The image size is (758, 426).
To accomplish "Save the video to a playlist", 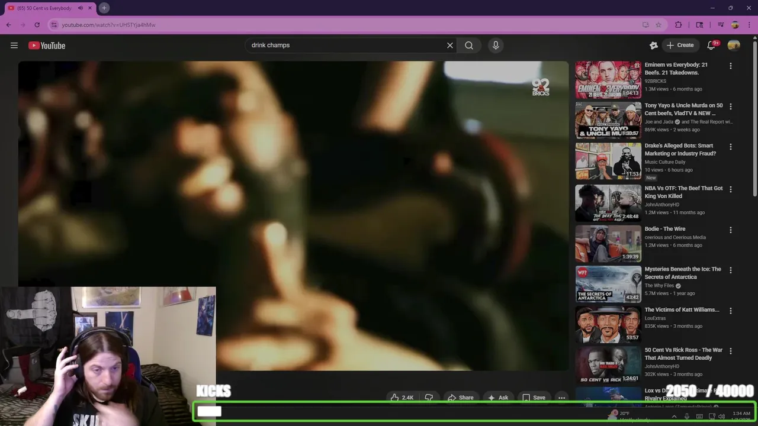I will click(533, 398).
